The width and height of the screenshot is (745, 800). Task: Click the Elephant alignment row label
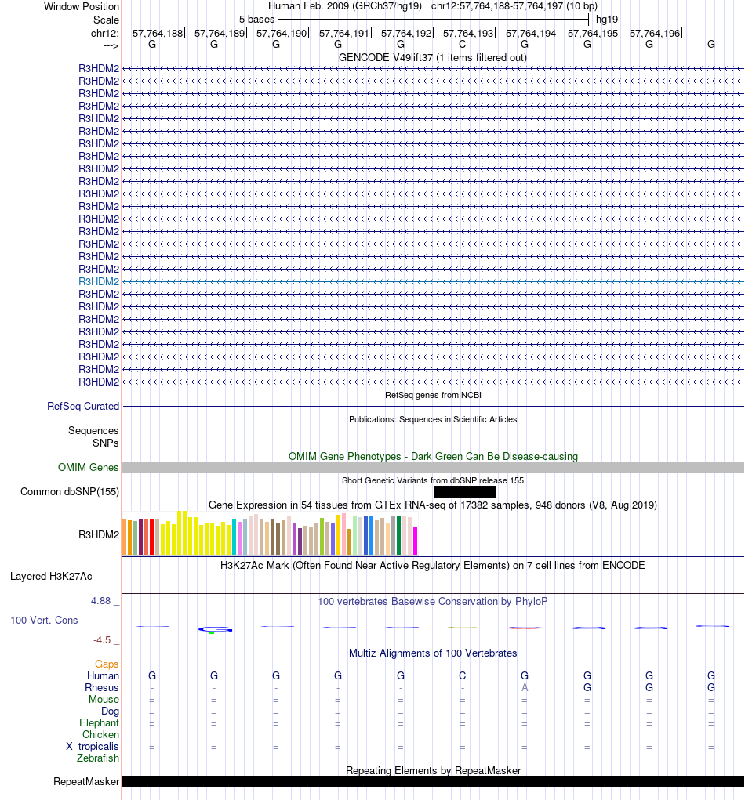click(99, 722)
